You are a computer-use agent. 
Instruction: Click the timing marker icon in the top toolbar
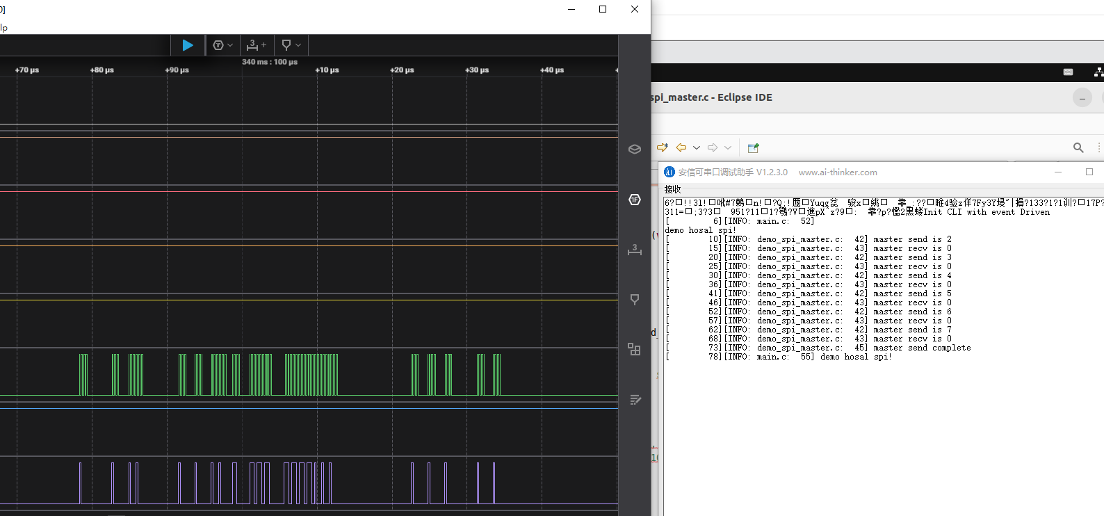[x=286, y=45]
